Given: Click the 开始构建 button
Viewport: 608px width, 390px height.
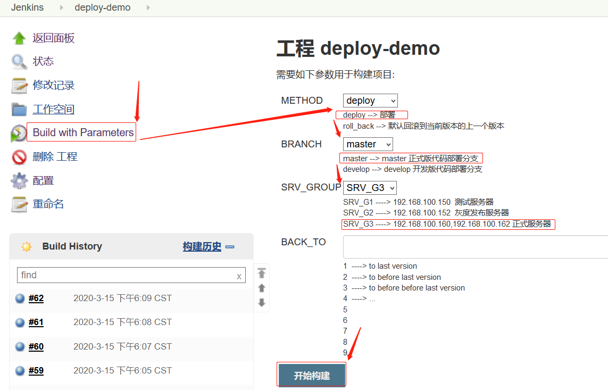Looking at the screenshot, I should [x=311, y=375].
